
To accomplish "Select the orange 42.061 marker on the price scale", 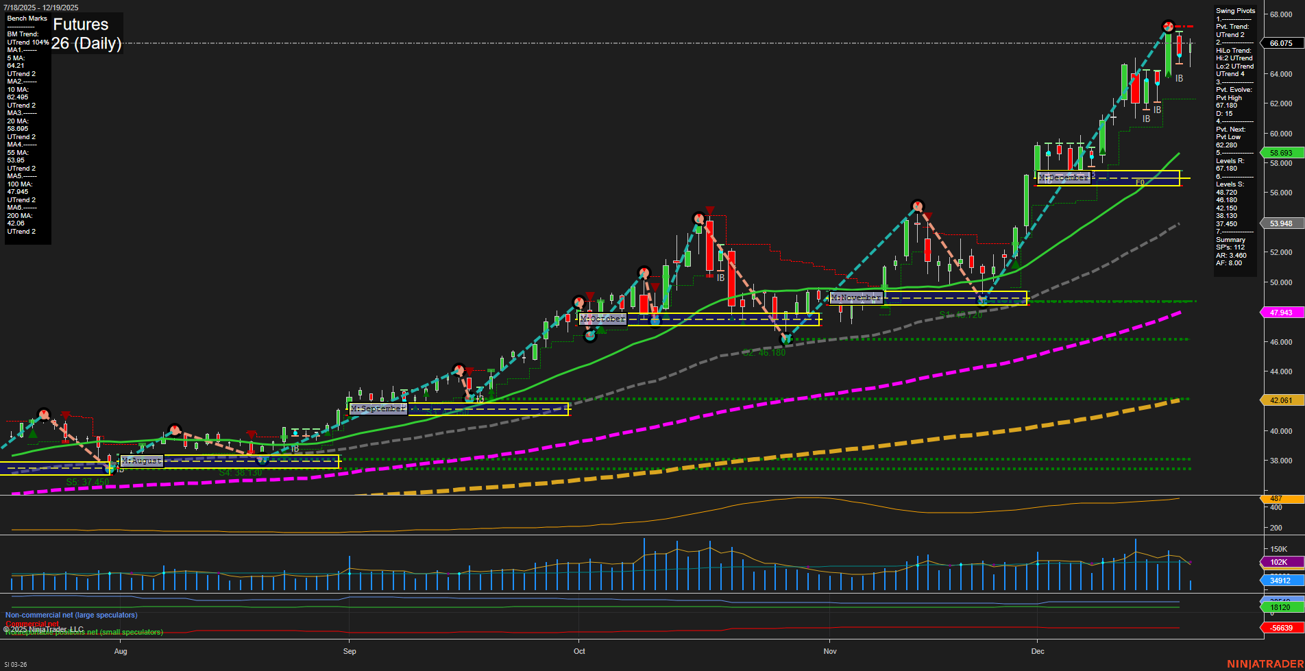I will (1280, 400).
